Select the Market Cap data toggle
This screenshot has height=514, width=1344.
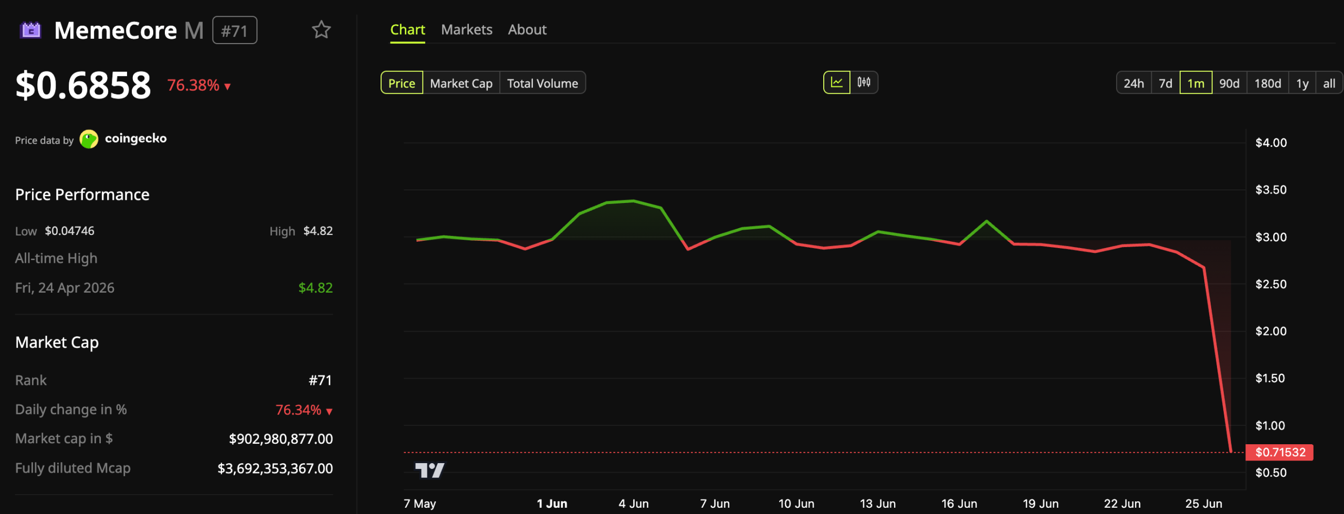pyautogui.click(x=461, y=83)
